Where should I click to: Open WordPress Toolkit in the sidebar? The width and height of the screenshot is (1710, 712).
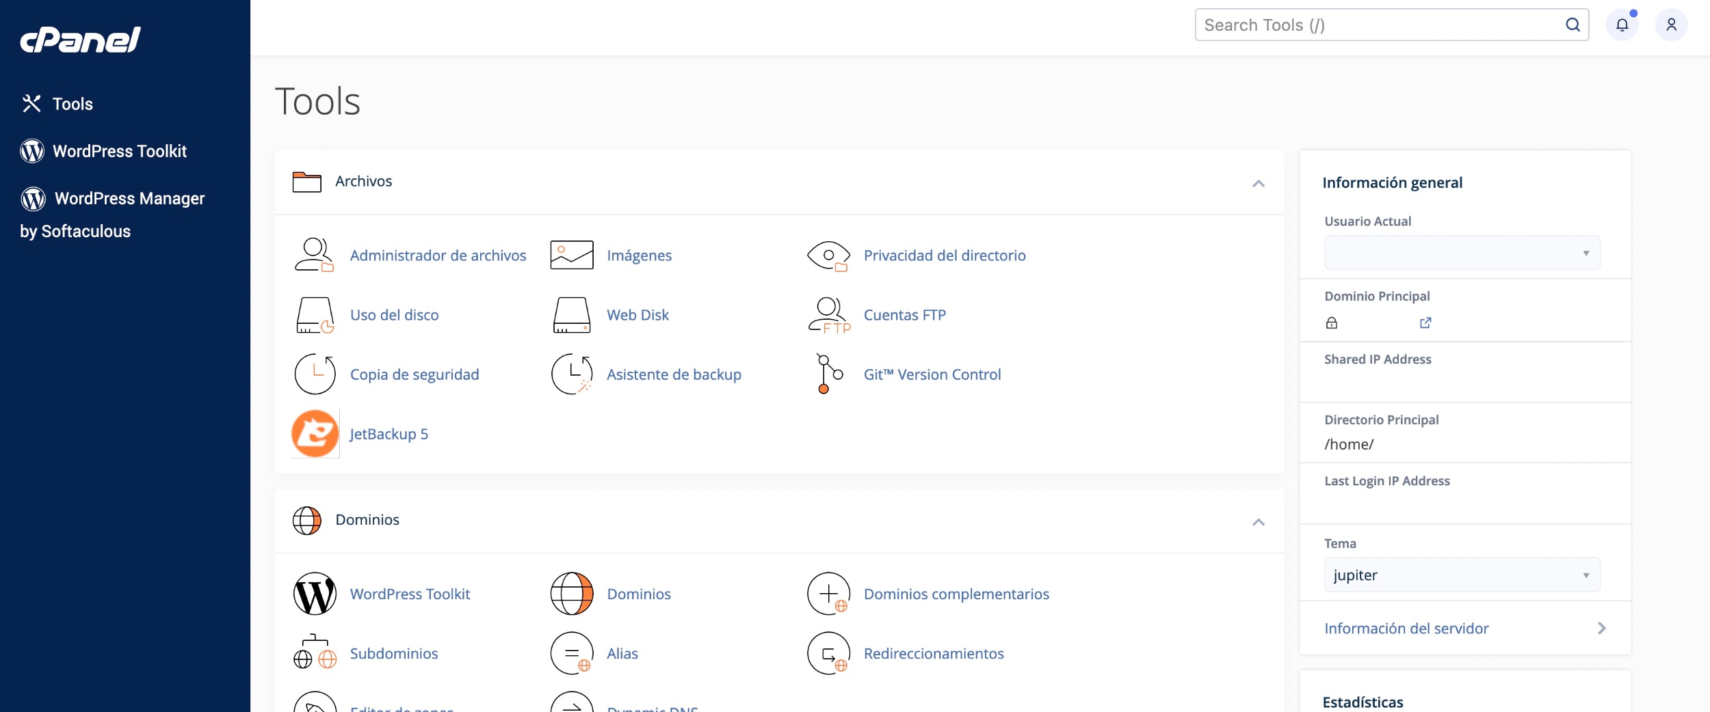(119, 151)
